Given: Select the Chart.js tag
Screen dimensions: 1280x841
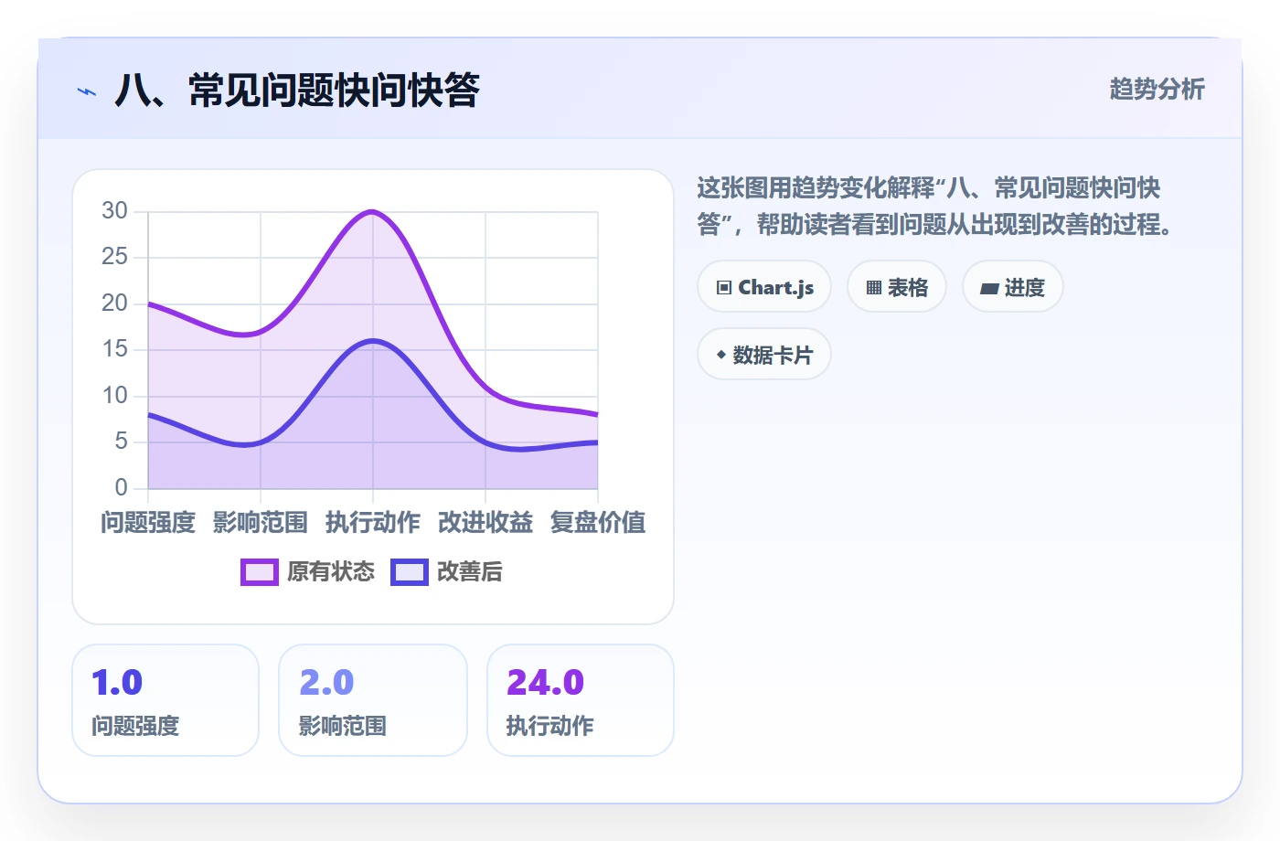Looking at the screenshot, I should coord(764,287).
